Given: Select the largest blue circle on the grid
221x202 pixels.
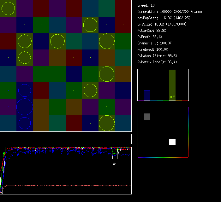Looking at the screenshot, I should pyautogui.click(x=25, y=107).
